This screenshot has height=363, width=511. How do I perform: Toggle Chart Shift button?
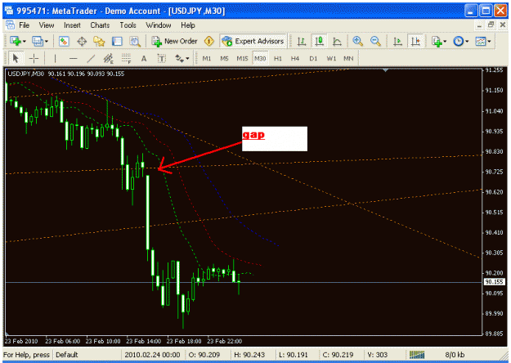click(415, 41)
